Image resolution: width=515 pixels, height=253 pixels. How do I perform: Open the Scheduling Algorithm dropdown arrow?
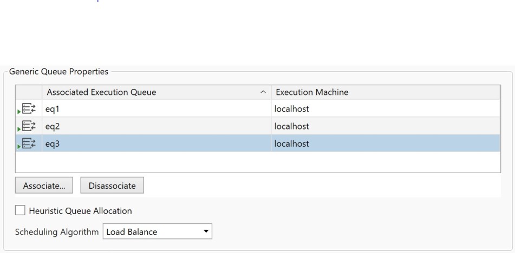coord(205,233)
